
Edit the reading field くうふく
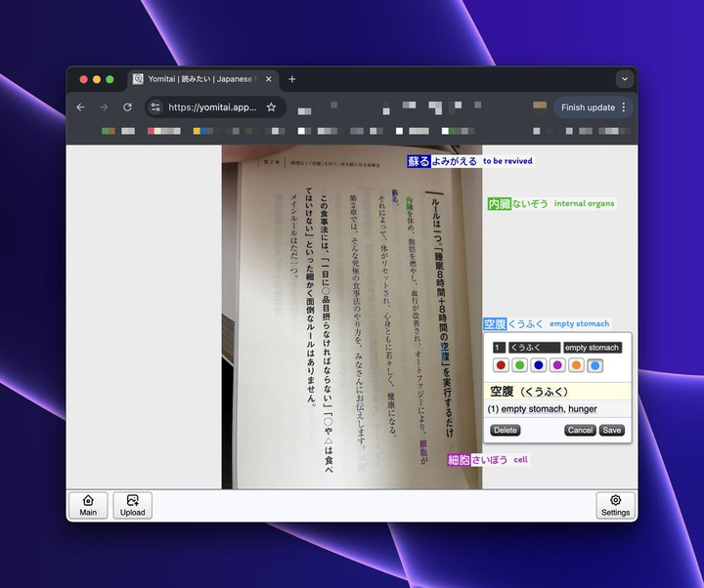(x=534, y=348)
